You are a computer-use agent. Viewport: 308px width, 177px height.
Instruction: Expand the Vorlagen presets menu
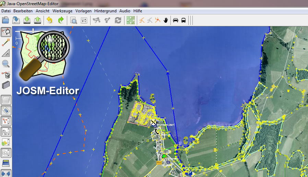83,11
